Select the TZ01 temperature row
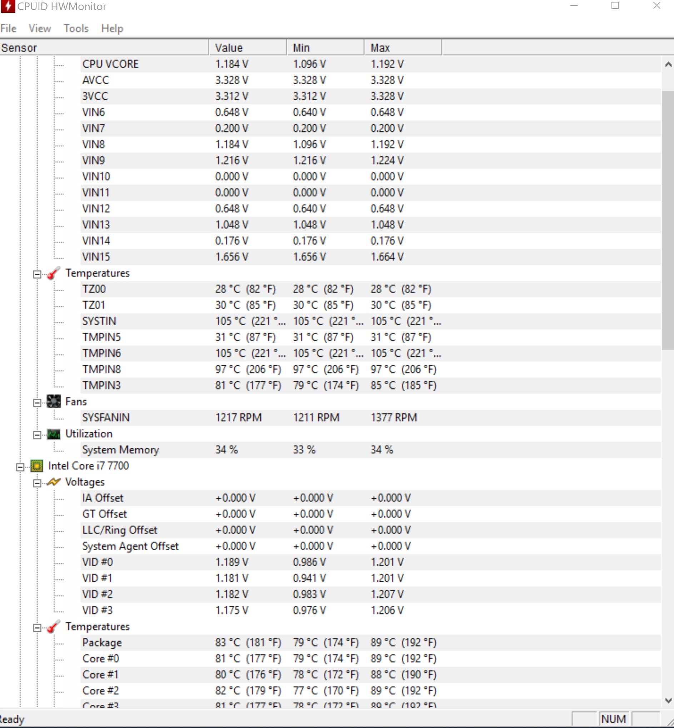Viewport: 674px width, 728px height. [371, 305]
